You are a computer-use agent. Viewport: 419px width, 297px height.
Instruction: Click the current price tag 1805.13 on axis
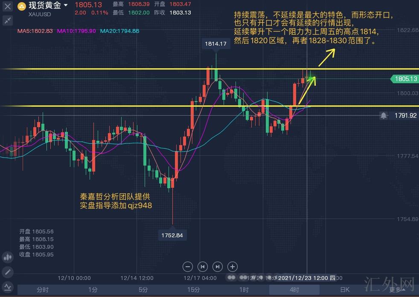(404, 79)
